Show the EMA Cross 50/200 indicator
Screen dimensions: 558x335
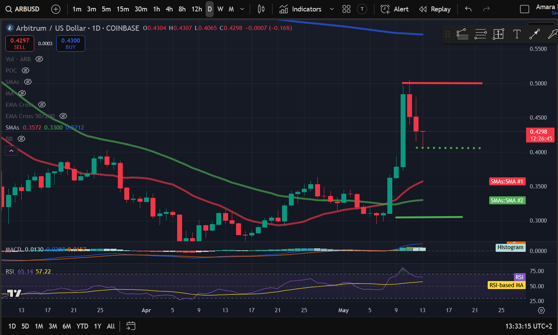63,116
